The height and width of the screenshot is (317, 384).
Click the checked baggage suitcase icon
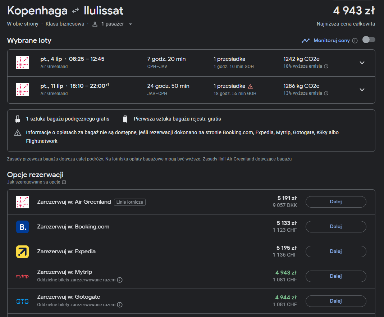[x=125, y=119]
